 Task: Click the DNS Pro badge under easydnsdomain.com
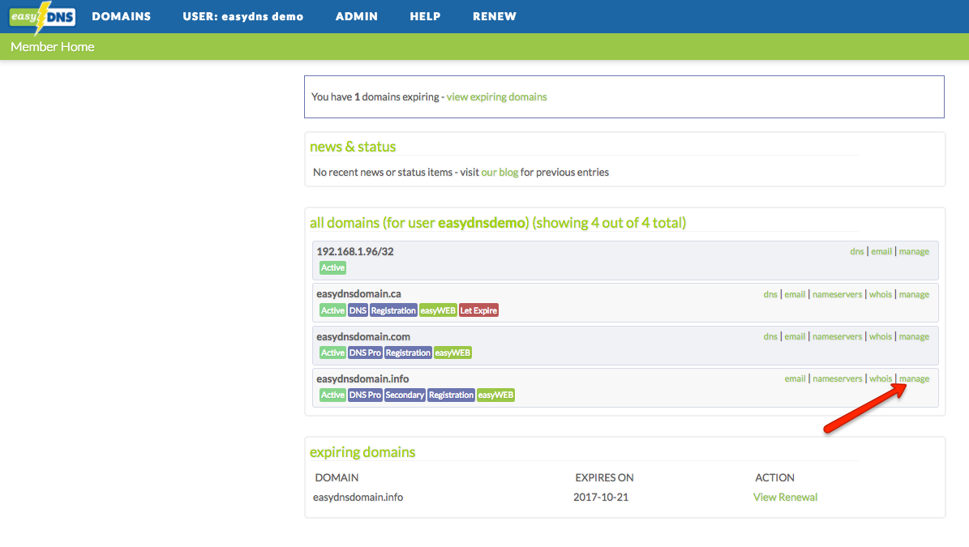pos(365,353)
